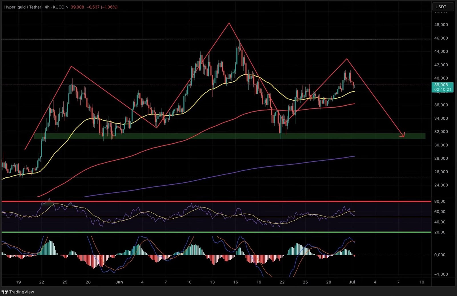Click the 42,000 price axis label
Screen dimensions: 457x296
point(441,65)
